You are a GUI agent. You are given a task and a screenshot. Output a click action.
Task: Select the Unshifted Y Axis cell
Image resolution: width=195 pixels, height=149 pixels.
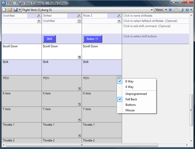[22, 114]
